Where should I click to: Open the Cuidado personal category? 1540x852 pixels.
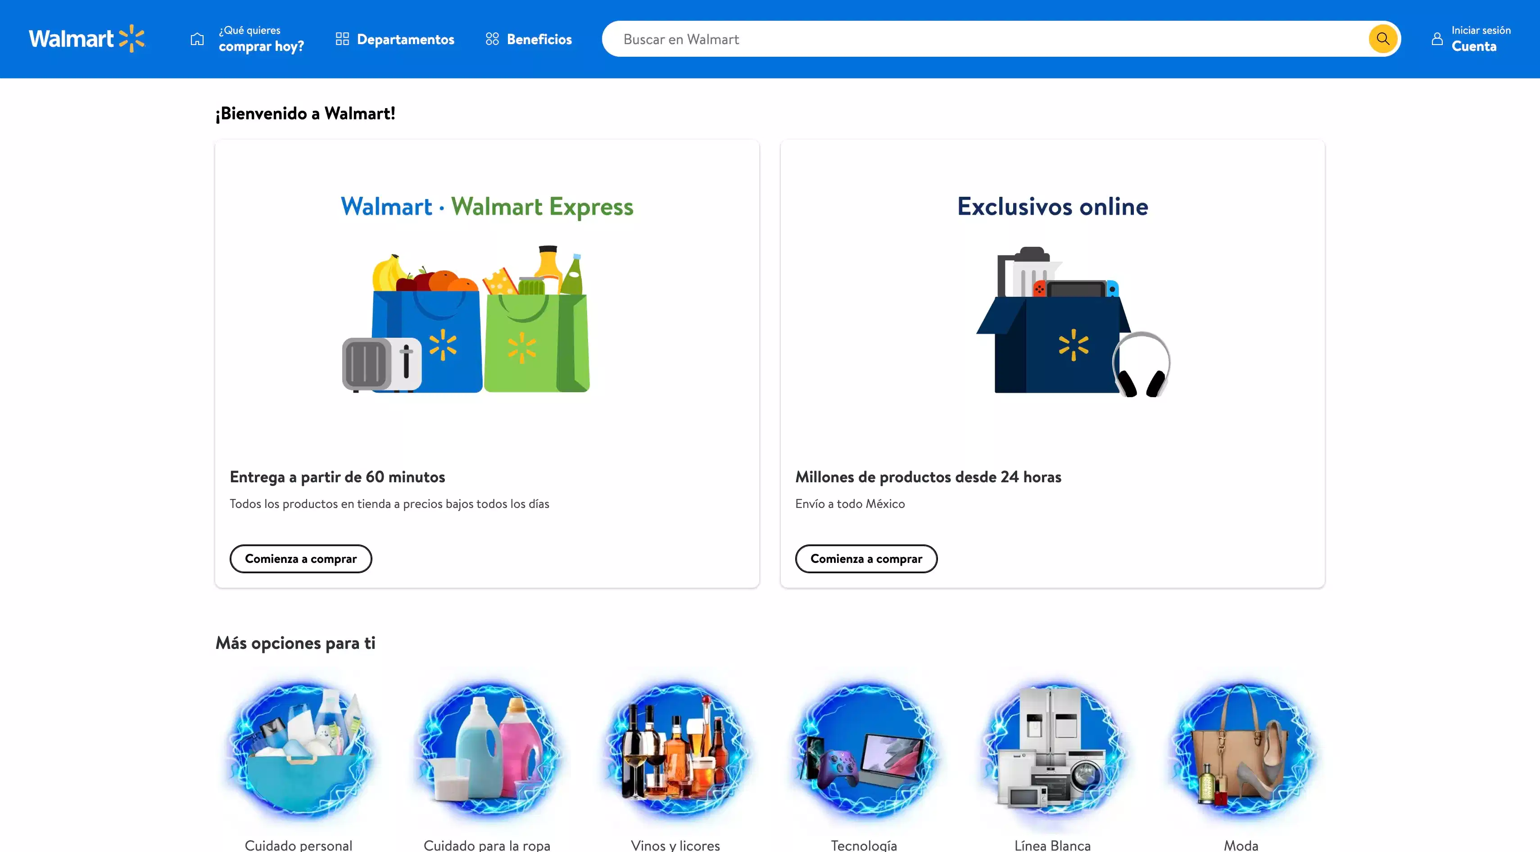(x=298, y=759)
